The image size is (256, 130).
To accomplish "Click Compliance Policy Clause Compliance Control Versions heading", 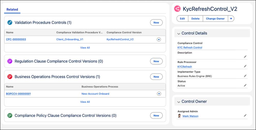I will click(66, 115).
